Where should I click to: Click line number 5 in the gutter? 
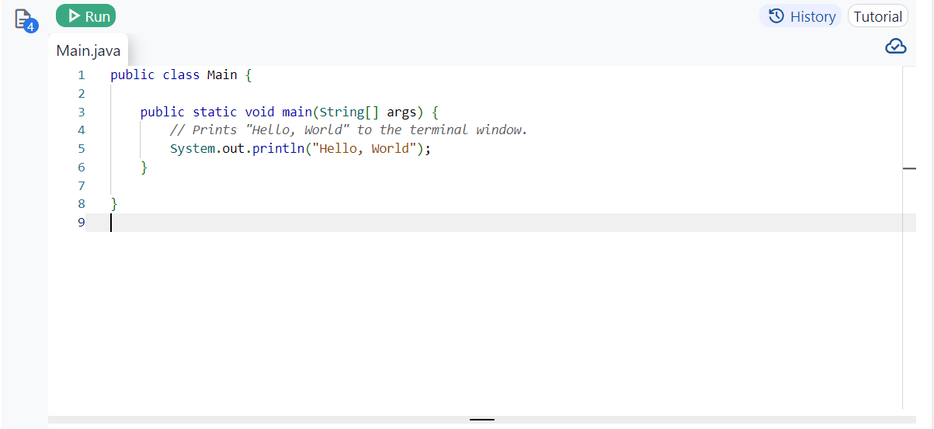[81, 149]
